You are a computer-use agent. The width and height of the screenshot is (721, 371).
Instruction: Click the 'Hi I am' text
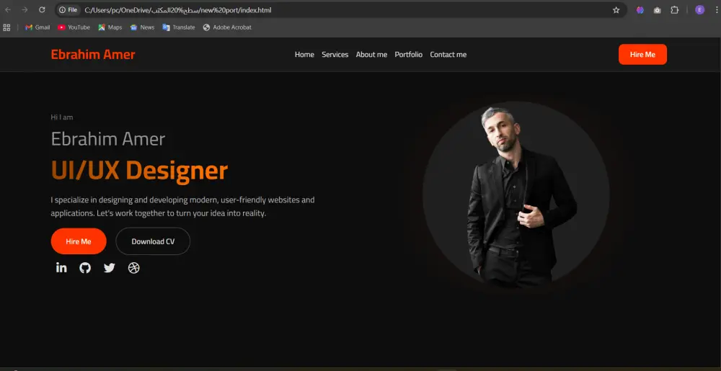pos(61,117)
